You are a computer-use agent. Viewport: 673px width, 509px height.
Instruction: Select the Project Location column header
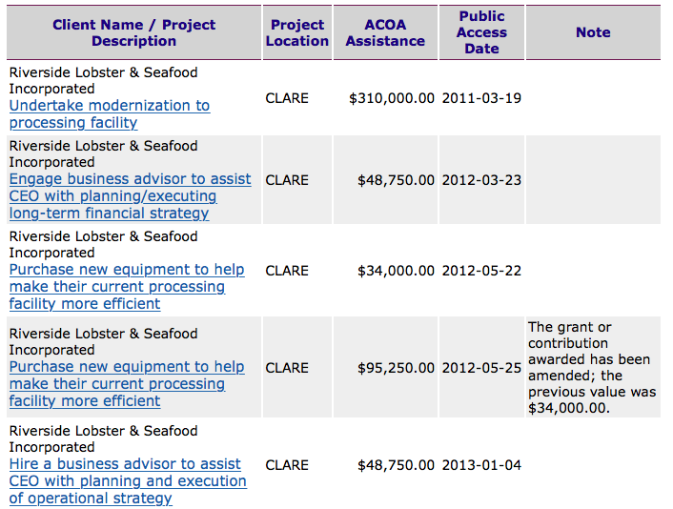tap(296, 32)
